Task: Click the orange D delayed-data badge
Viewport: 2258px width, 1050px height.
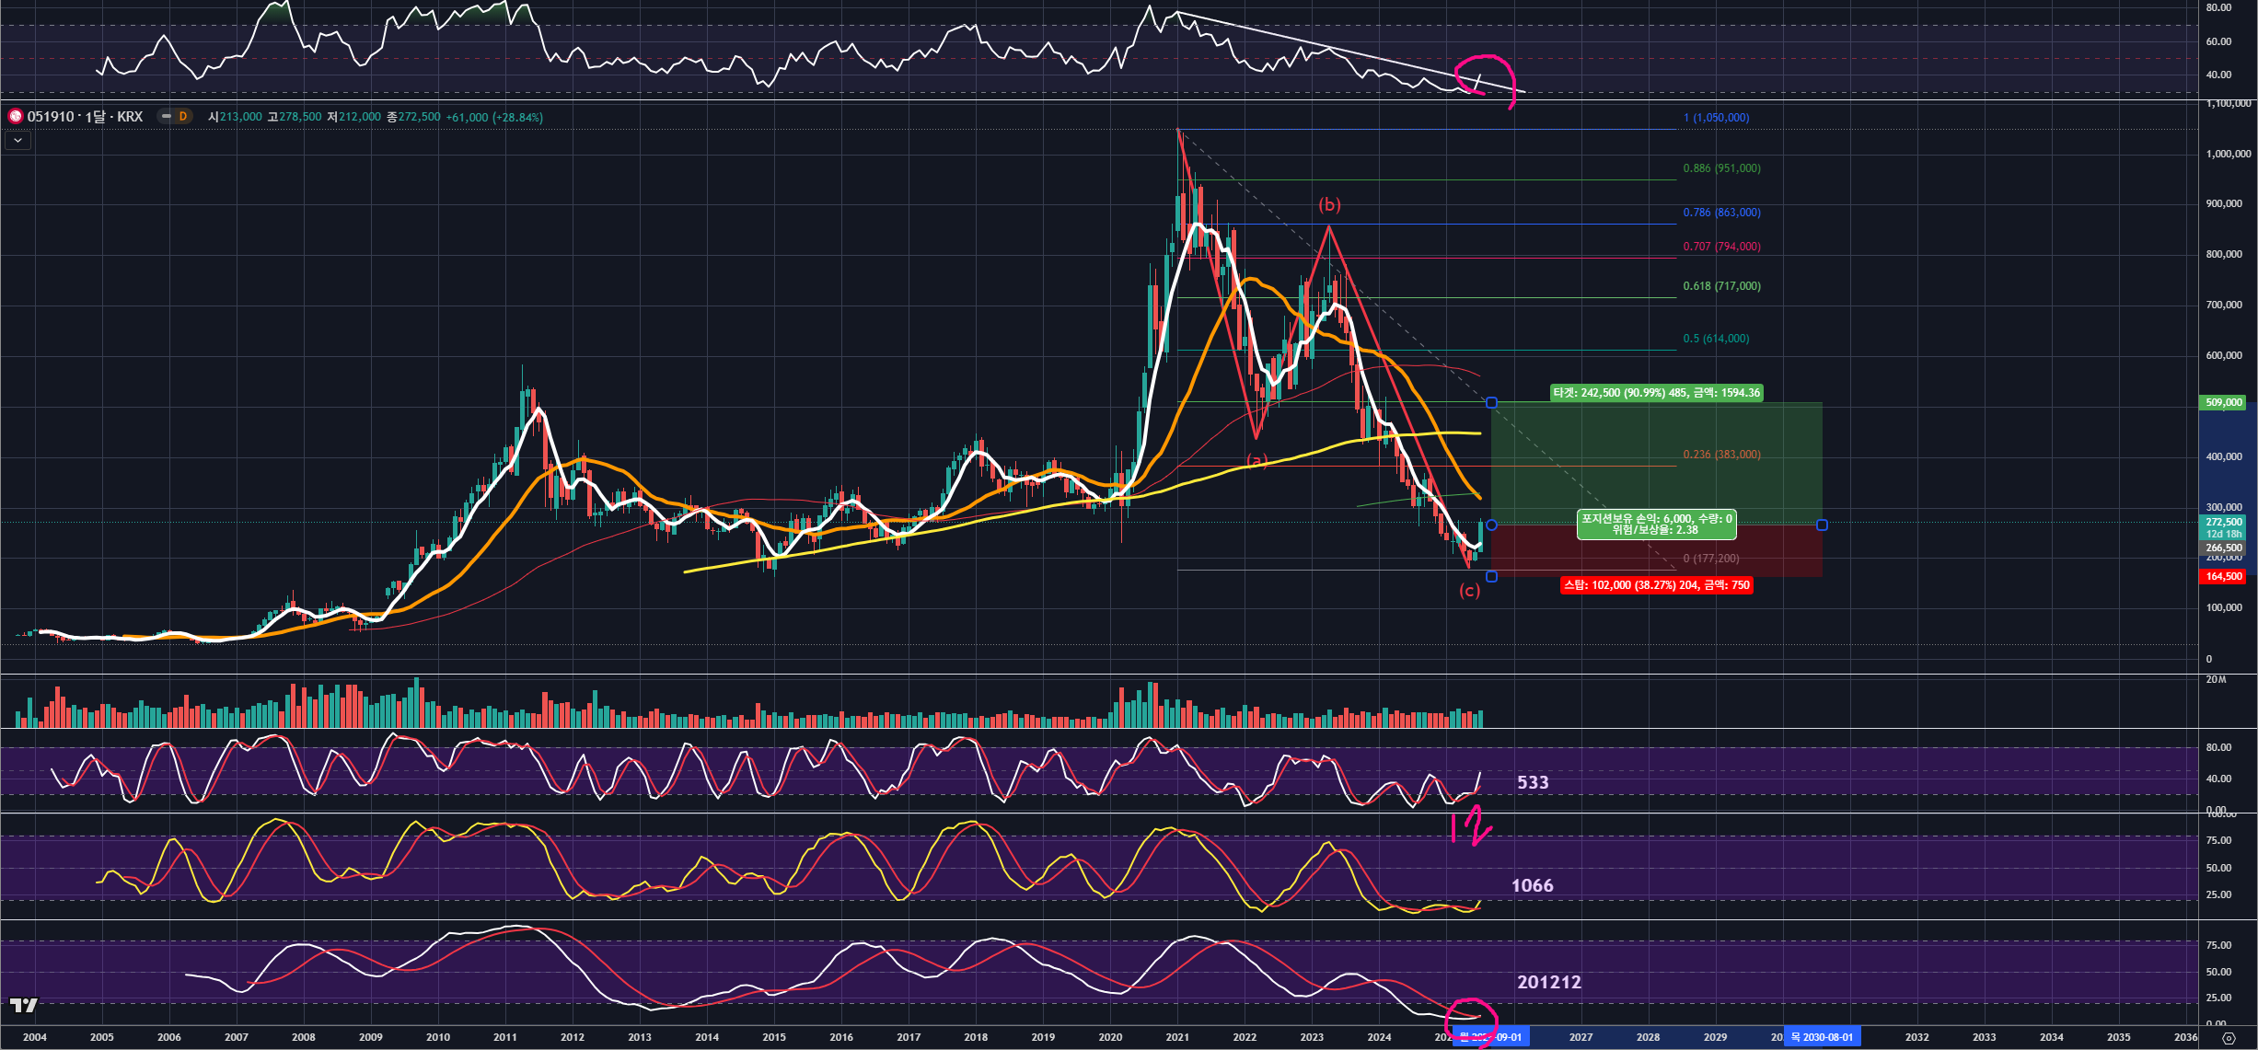Action: pos(183,117)
